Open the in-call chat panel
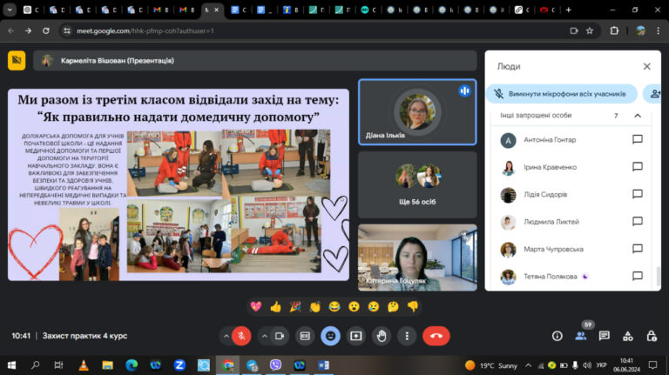The image size is (669, 375). pyautogui.click(x=605, y=336)
